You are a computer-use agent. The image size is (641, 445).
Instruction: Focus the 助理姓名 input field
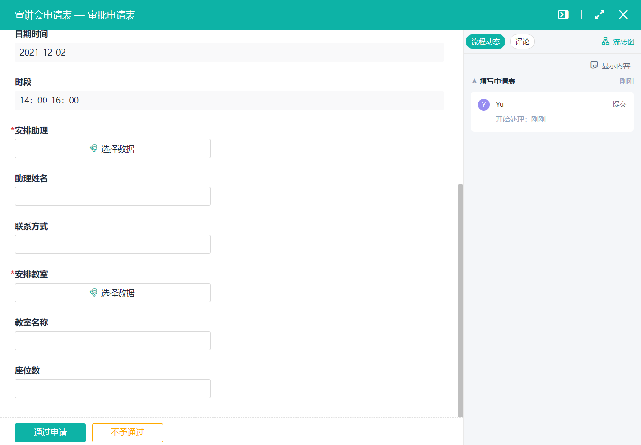[x=112, y=196]
